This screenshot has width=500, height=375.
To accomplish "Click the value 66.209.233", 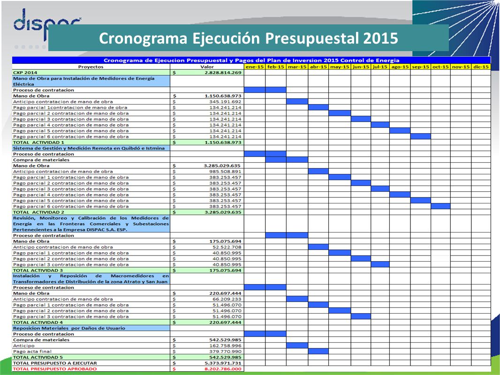I will 227,299.
